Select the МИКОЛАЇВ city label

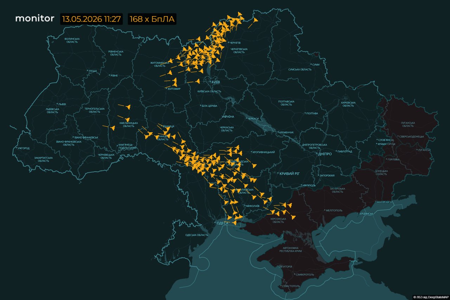click(253, 206)
